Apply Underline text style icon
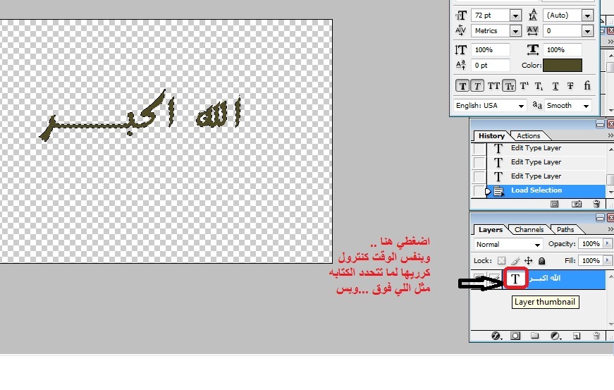Viewport: 614px width, 390px height. (x=555, y=86)
